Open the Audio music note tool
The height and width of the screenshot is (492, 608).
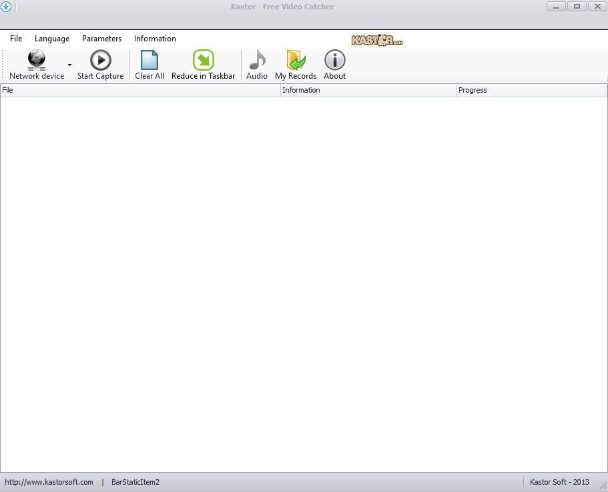point(257,61)
